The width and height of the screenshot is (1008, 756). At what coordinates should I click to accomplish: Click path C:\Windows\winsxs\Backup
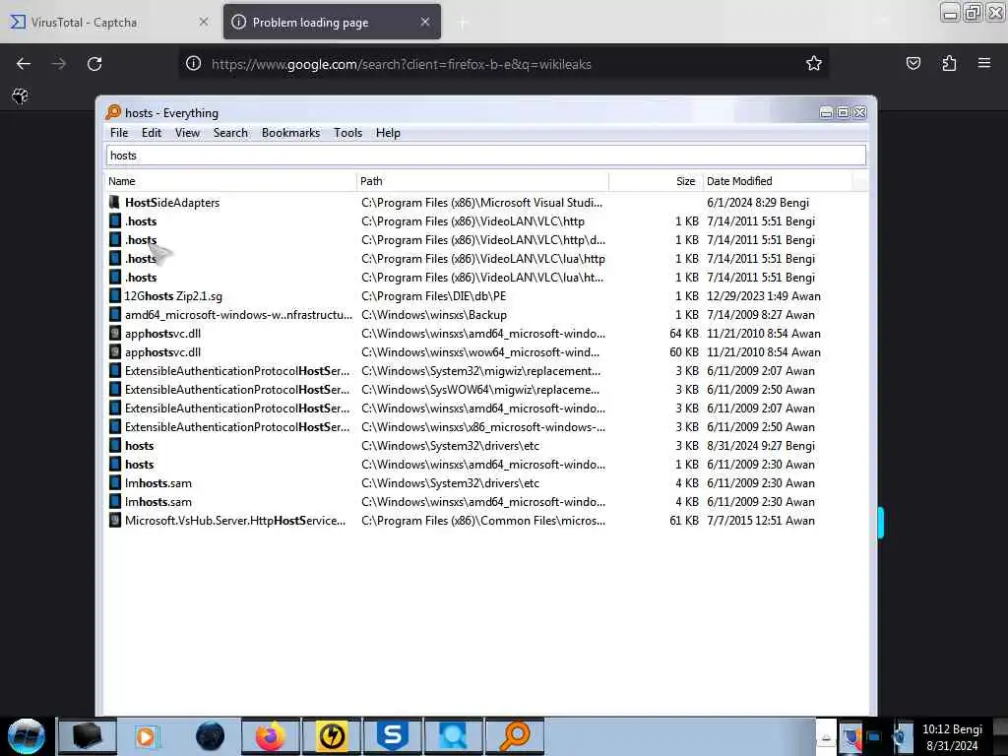[x=434, y=315]
